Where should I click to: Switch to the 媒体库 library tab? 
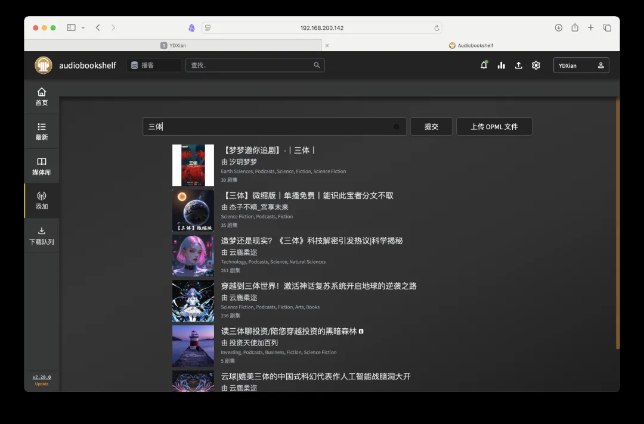coord(42,166)
